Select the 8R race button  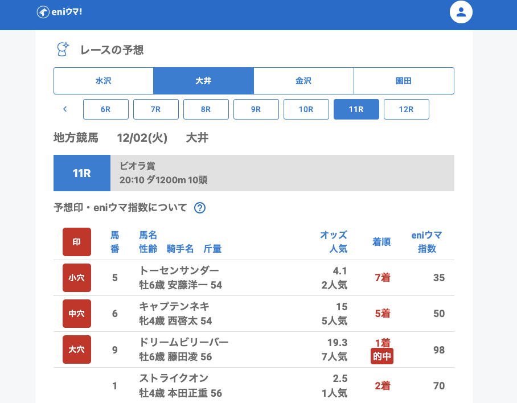coord(206,109)
